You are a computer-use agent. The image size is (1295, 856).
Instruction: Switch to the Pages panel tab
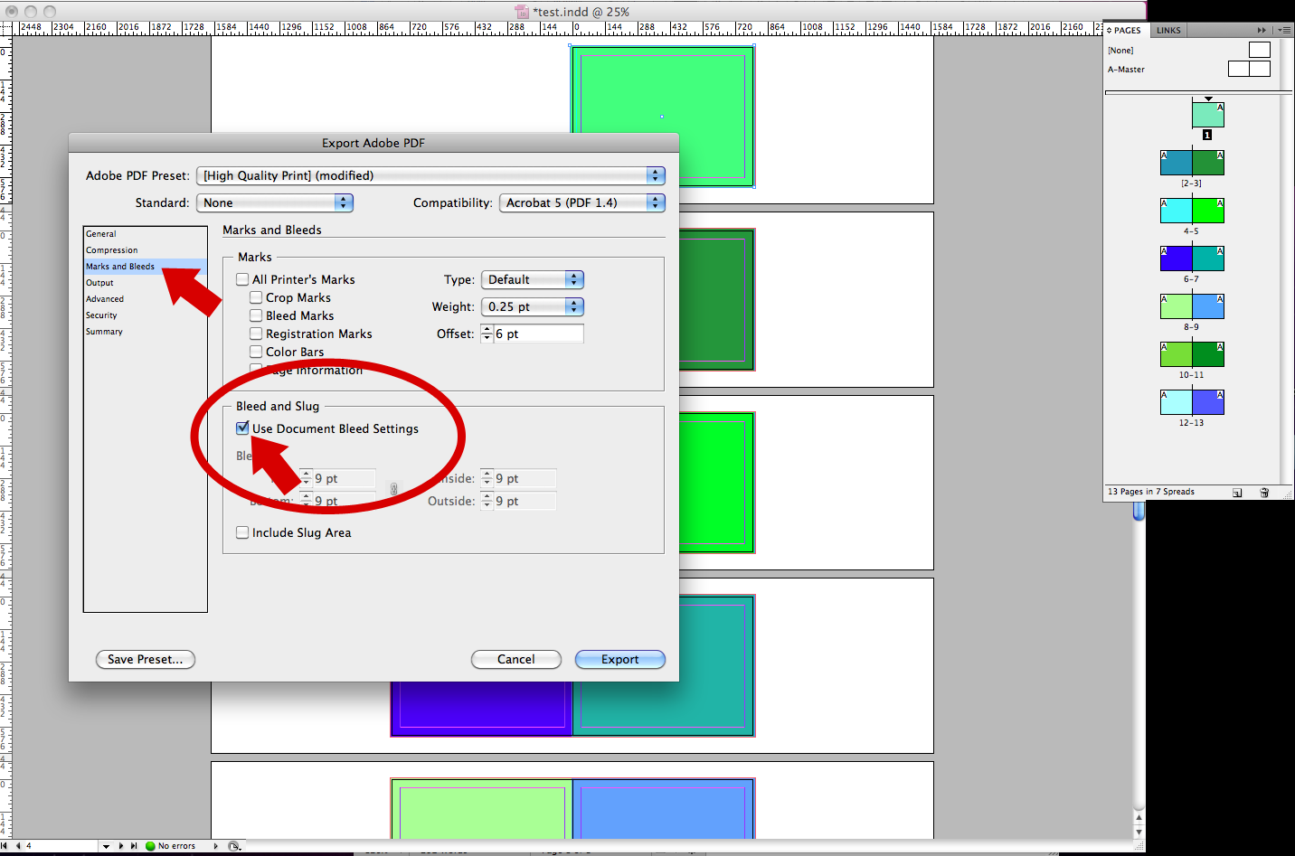(x=1126, y=30)
